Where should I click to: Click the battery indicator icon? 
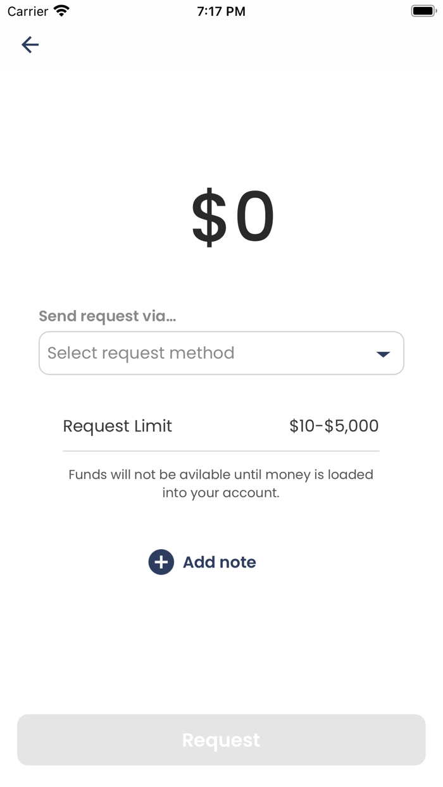tap(423, 9)
